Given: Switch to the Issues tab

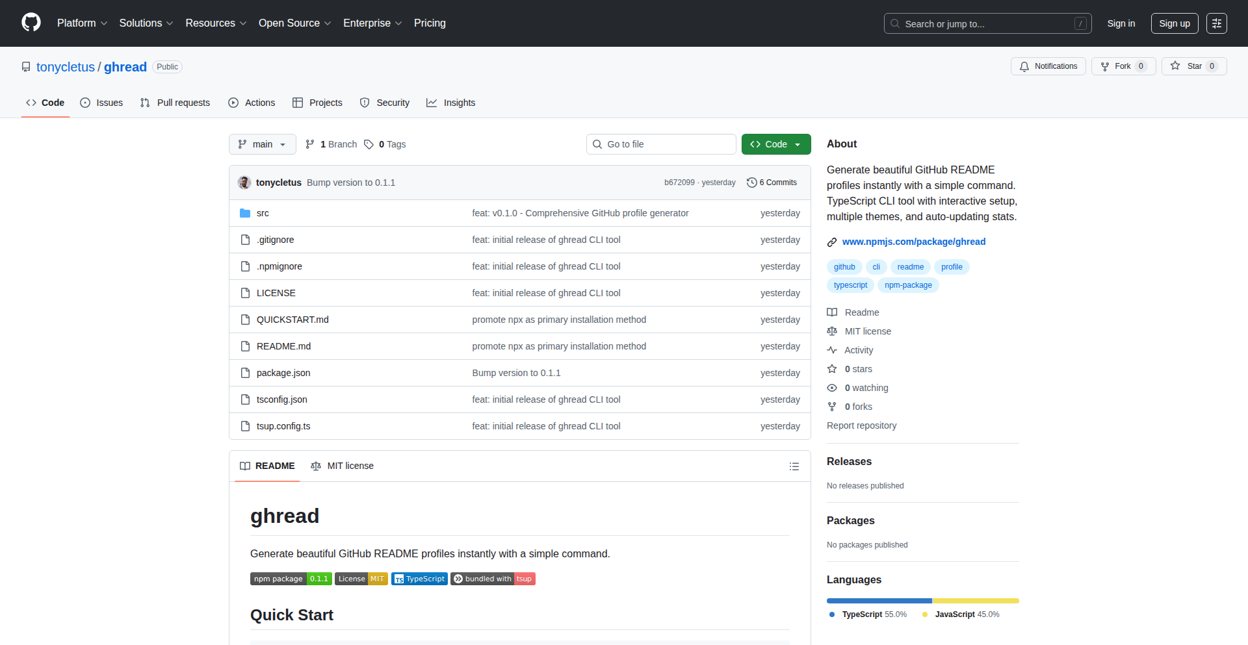Looking at the screenshot, I should tap(101, 103).
